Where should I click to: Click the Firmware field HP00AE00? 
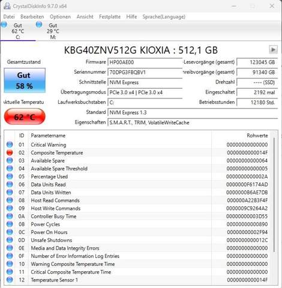145,62
